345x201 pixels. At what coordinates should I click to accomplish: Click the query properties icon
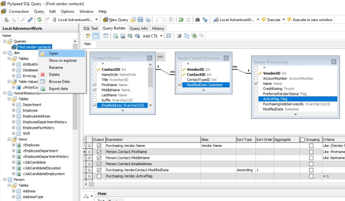point(169,36)
